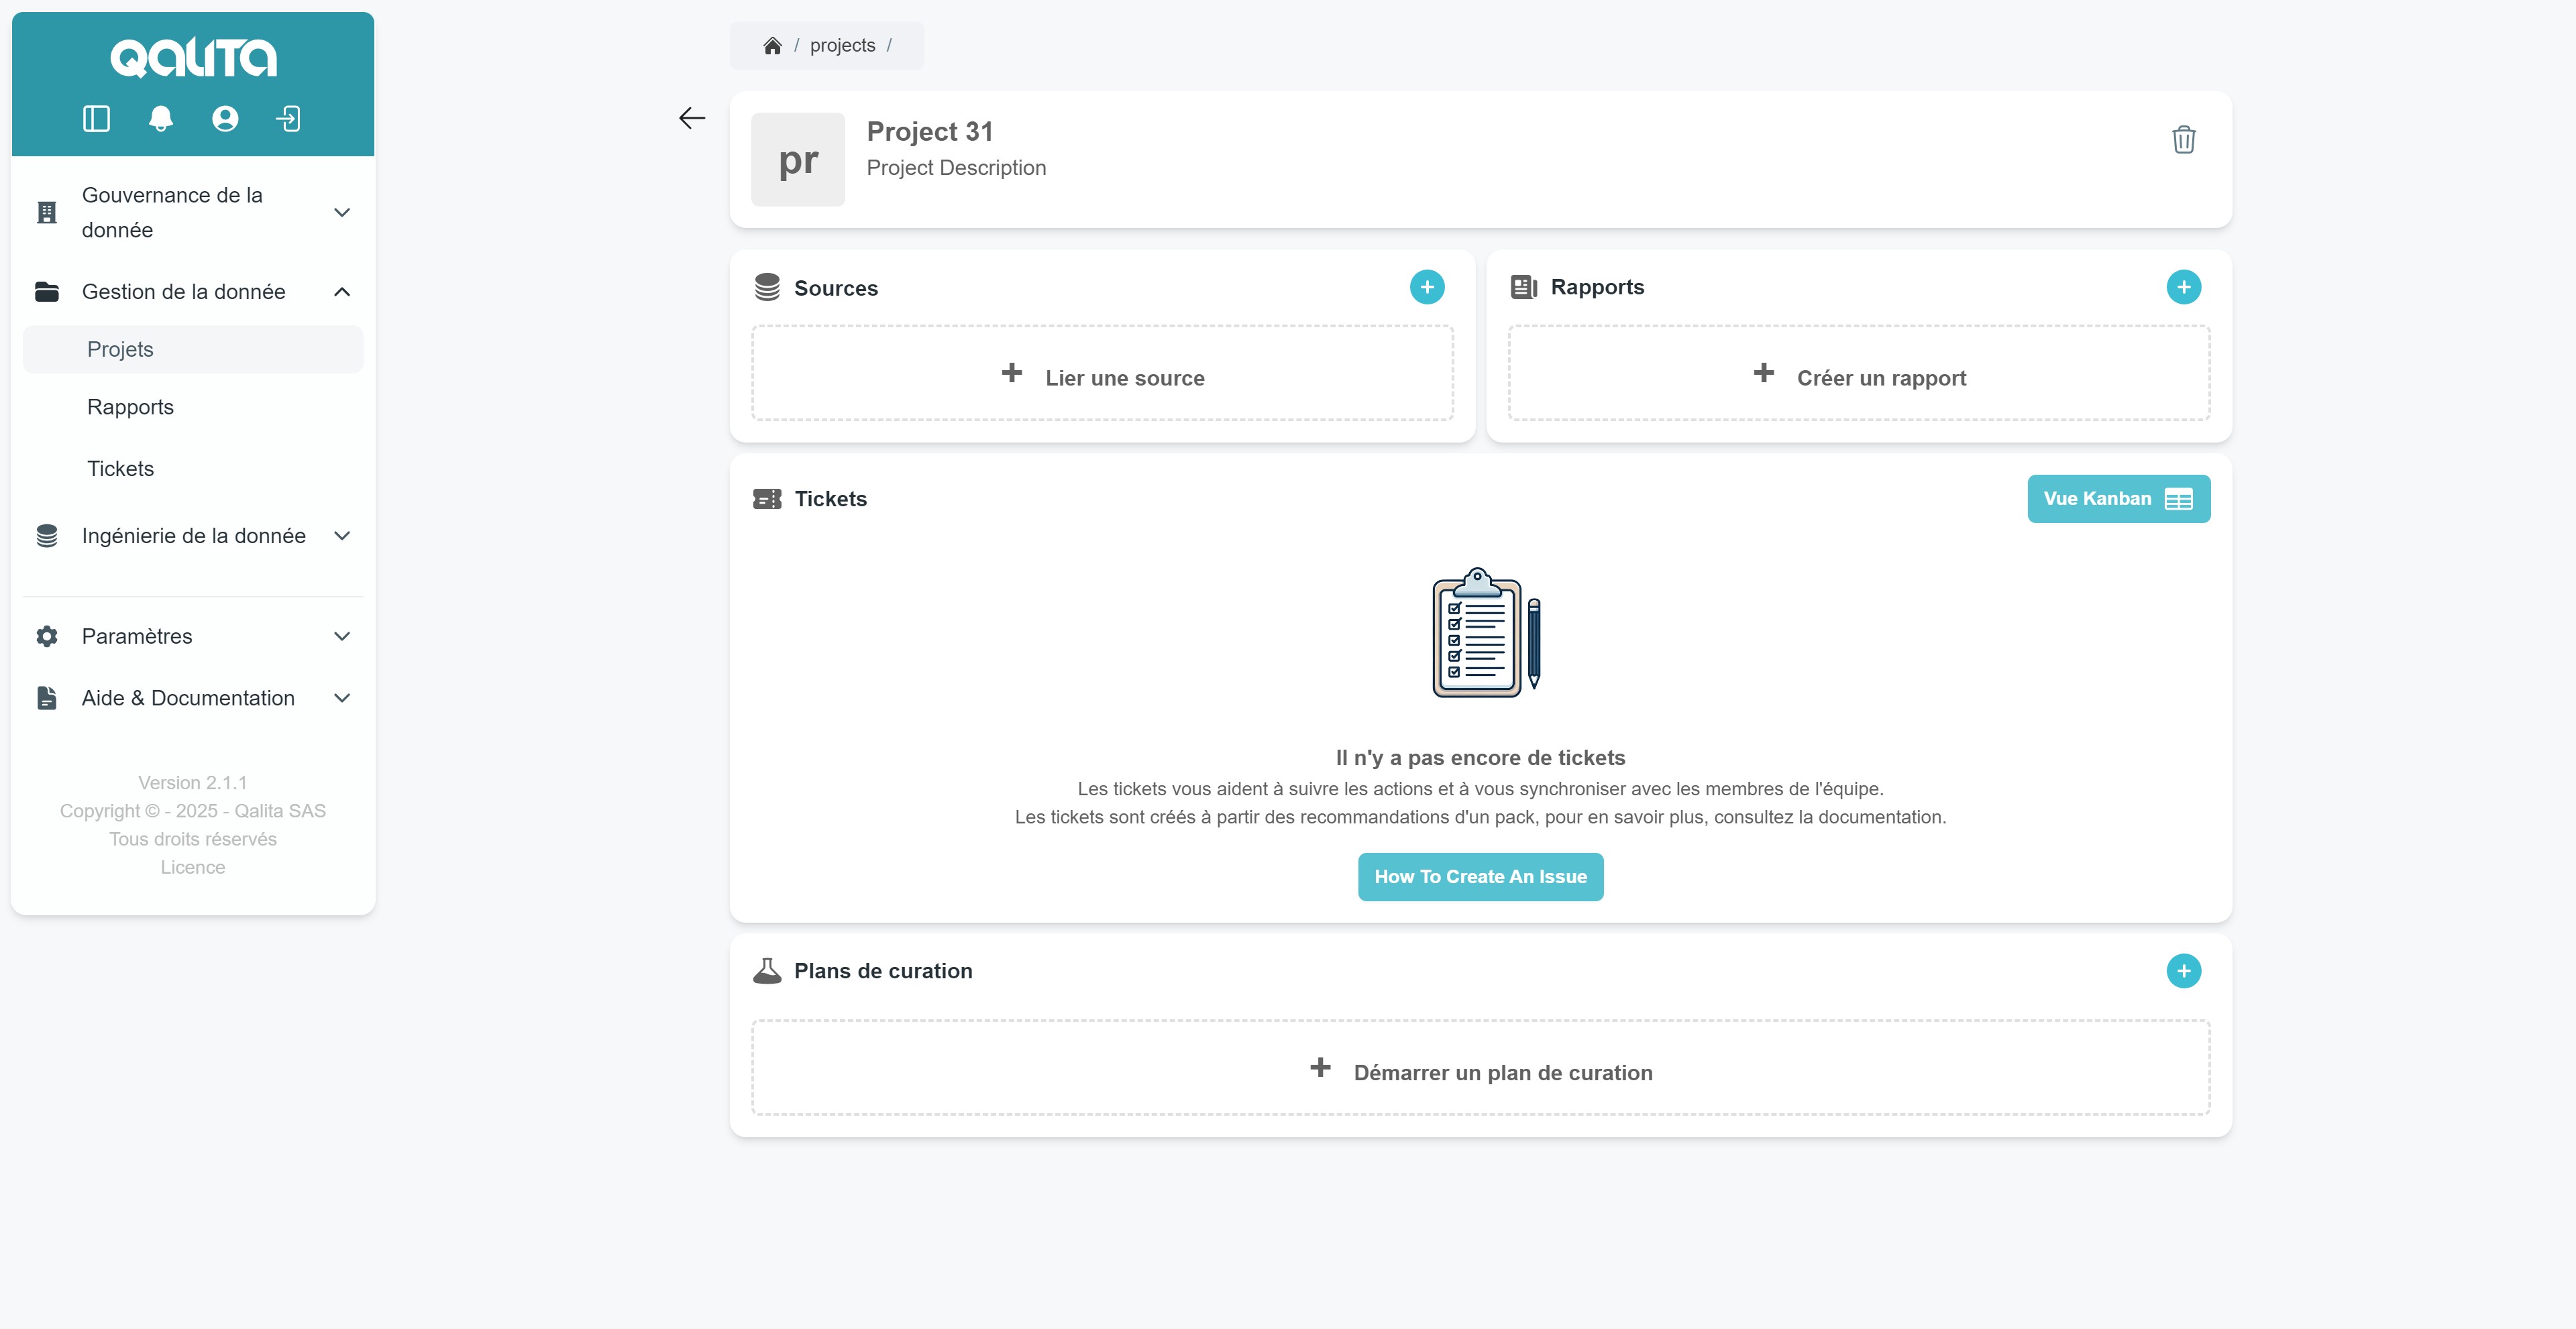Select the Aide & Documentation label
This screenshot has height=1329, width=2576.
pyautogui.click(x=188, y=697)
